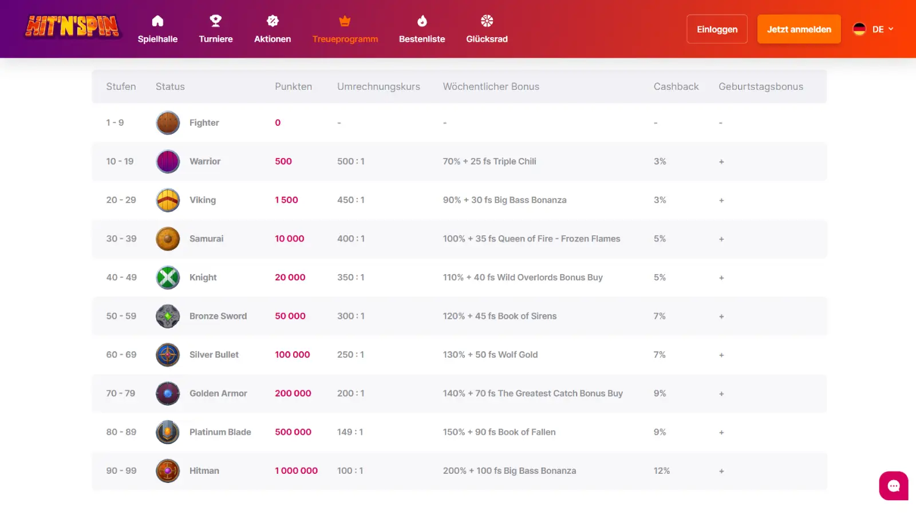The image size is (916, 515).
Task: Open the Bestenliste flame icon
Action: [x=422, y=21]
